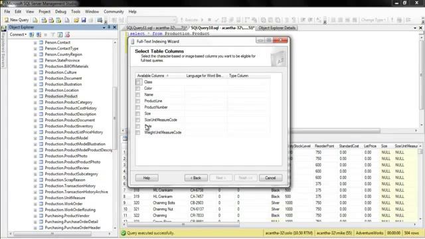Click the Back button in the wizard
The width and height of the screenshot is (425, 239).
click(196, 178)
